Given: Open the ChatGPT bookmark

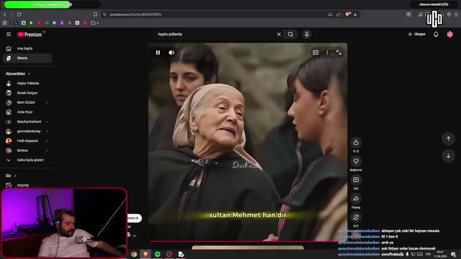Looking at the screenshot, I should [77, 23].
